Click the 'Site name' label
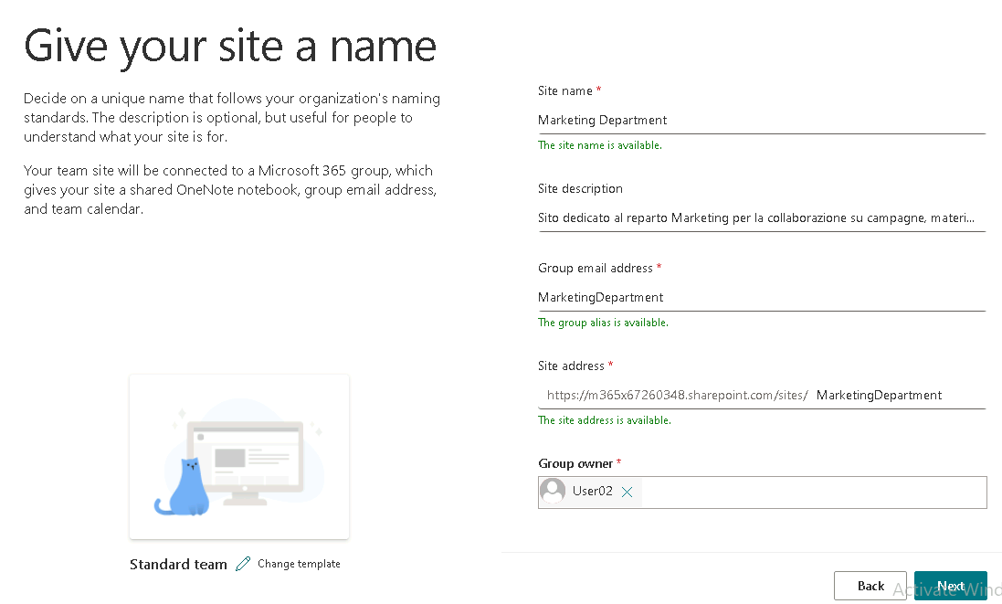This screenshot has height=604, width=1002. point(564,90)
